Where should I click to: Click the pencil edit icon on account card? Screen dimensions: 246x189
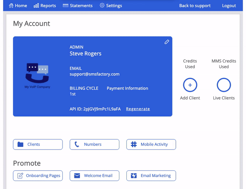tap(167, 42)
